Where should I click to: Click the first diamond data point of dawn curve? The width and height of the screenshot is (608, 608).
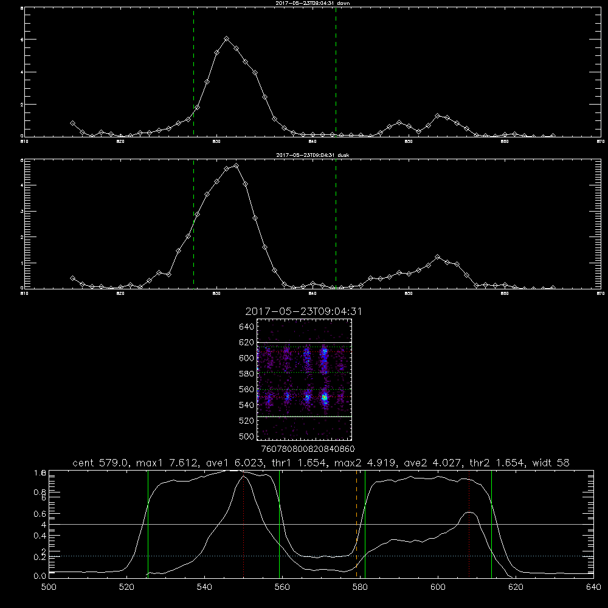[x=72, y=123]
